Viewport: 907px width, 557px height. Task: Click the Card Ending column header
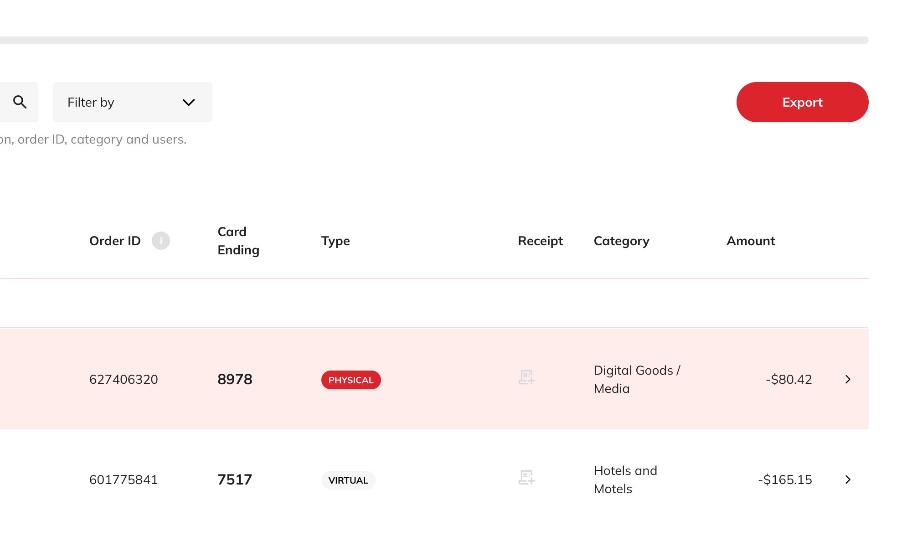[238, 241]
